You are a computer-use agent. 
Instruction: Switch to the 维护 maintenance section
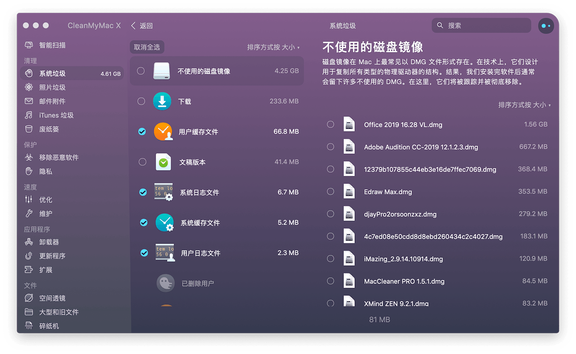(x=44, y=214)
